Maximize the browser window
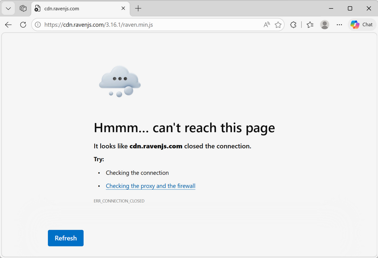 point(350,9)
